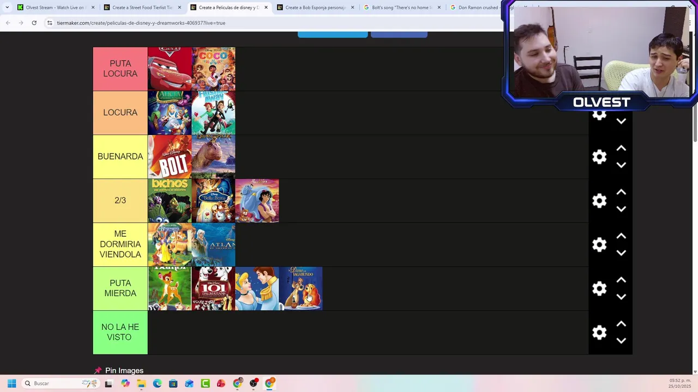
Task: Select the NO LA HE VISTO label
Action: pyautogui.click(x=120, y=332)
